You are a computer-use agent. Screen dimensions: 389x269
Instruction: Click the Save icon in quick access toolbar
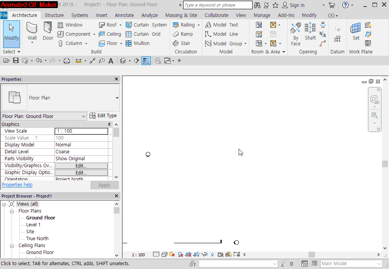[x=16, y=61]
